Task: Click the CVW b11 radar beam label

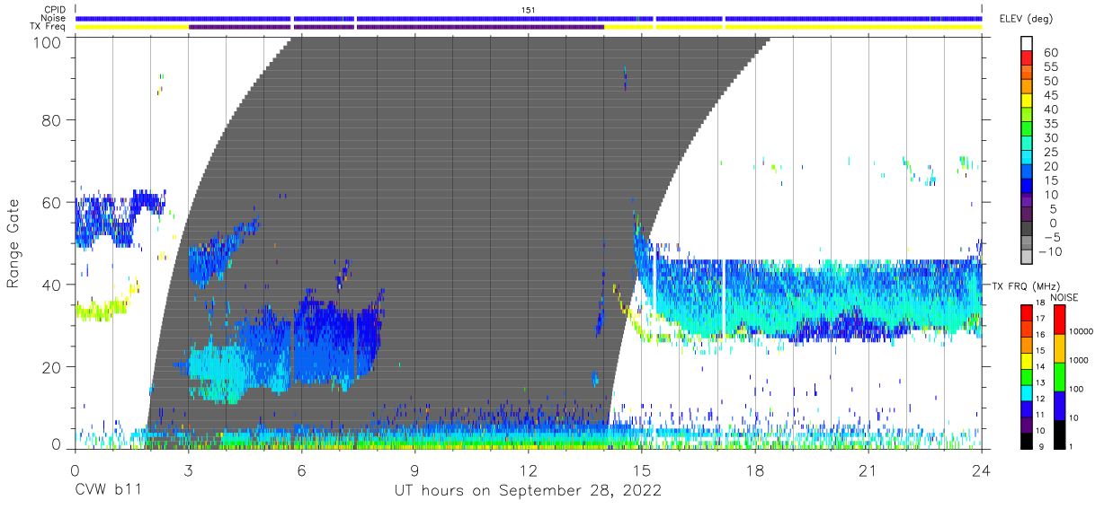Action: 108,491
